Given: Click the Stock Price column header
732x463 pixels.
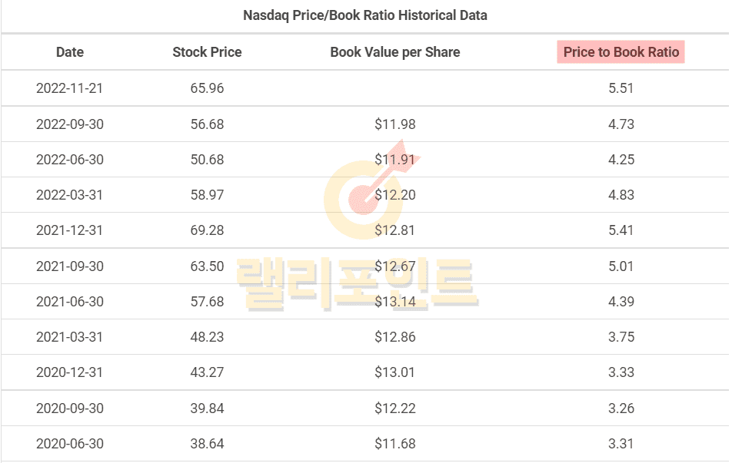Looking at the screenshot, I should click(207, 52).
